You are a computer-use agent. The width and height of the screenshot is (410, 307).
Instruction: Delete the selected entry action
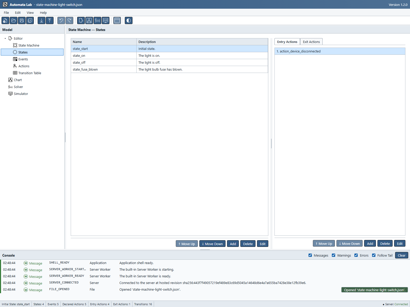point(385,244)
